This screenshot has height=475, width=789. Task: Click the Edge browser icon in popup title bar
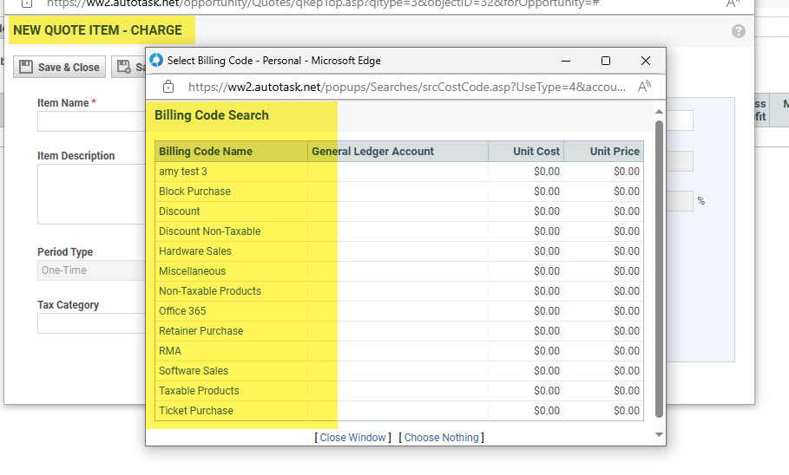click(156, 60)
